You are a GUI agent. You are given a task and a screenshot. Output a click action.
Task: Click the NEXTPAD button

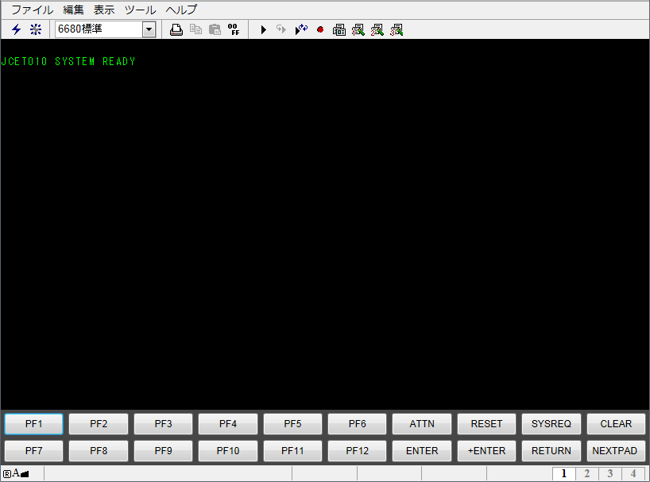pyautogui.click(x=616, y=450)
